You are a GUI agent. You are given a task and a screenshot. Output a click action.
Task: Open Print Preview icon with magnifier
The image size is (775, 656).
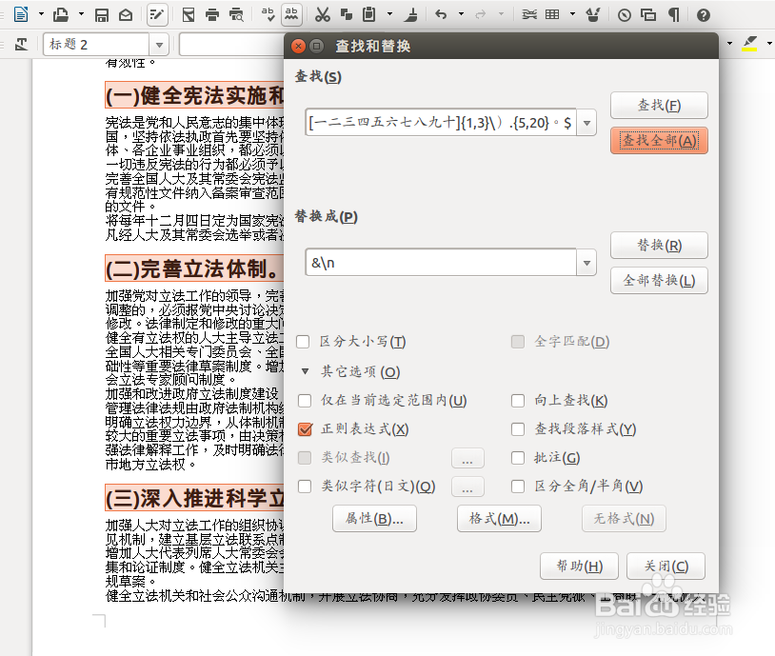237,15
